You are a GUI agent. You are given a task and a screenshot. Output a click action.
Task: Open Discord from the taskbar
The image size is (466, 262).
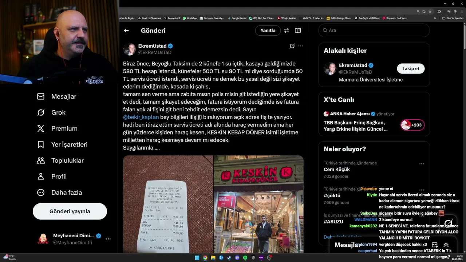[x=237, y=258]
